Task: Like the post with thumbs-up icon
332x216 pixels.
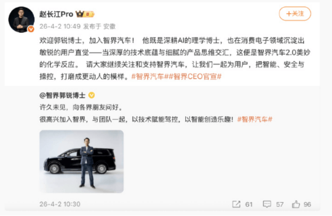Action: [x=296, y=204]
